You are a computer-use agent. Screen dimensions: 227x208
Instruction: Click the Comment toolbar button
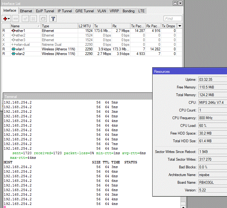[x=43, y=19]
